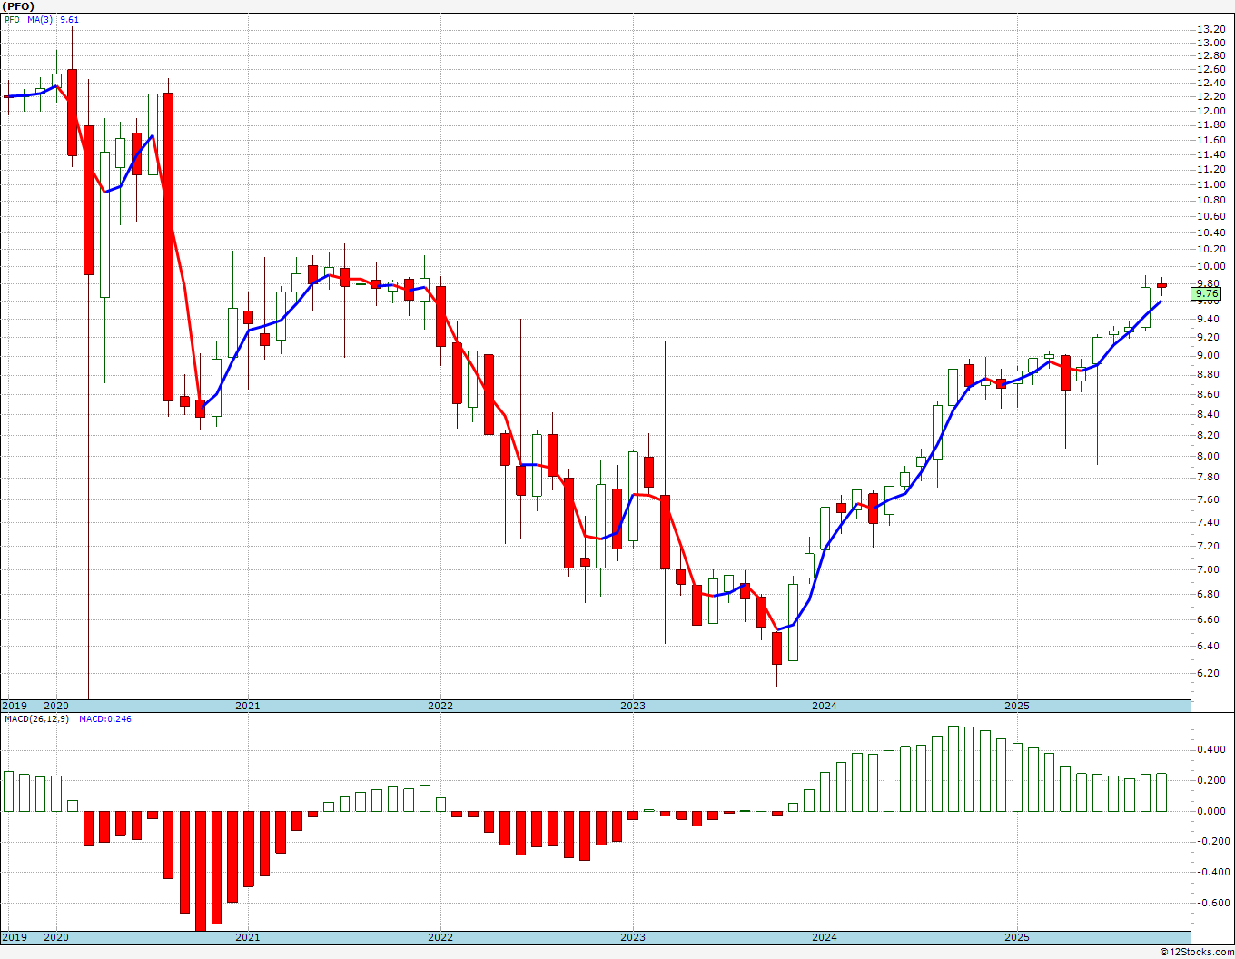Click the 0.400 MACD axis label
The width and height of the screenshot is (1235, 959).
click(x=1212, y=749)
